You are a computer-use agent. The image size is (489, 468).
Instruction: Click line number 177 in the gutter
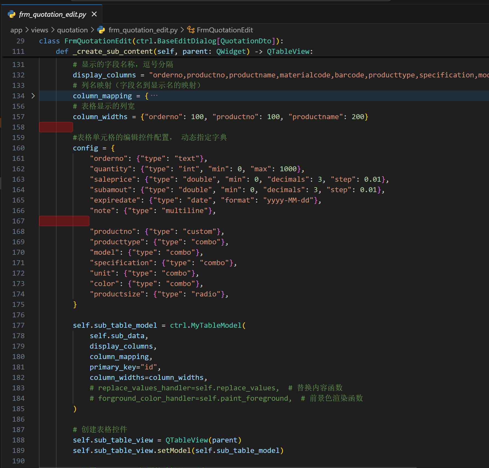click(18, 325)
